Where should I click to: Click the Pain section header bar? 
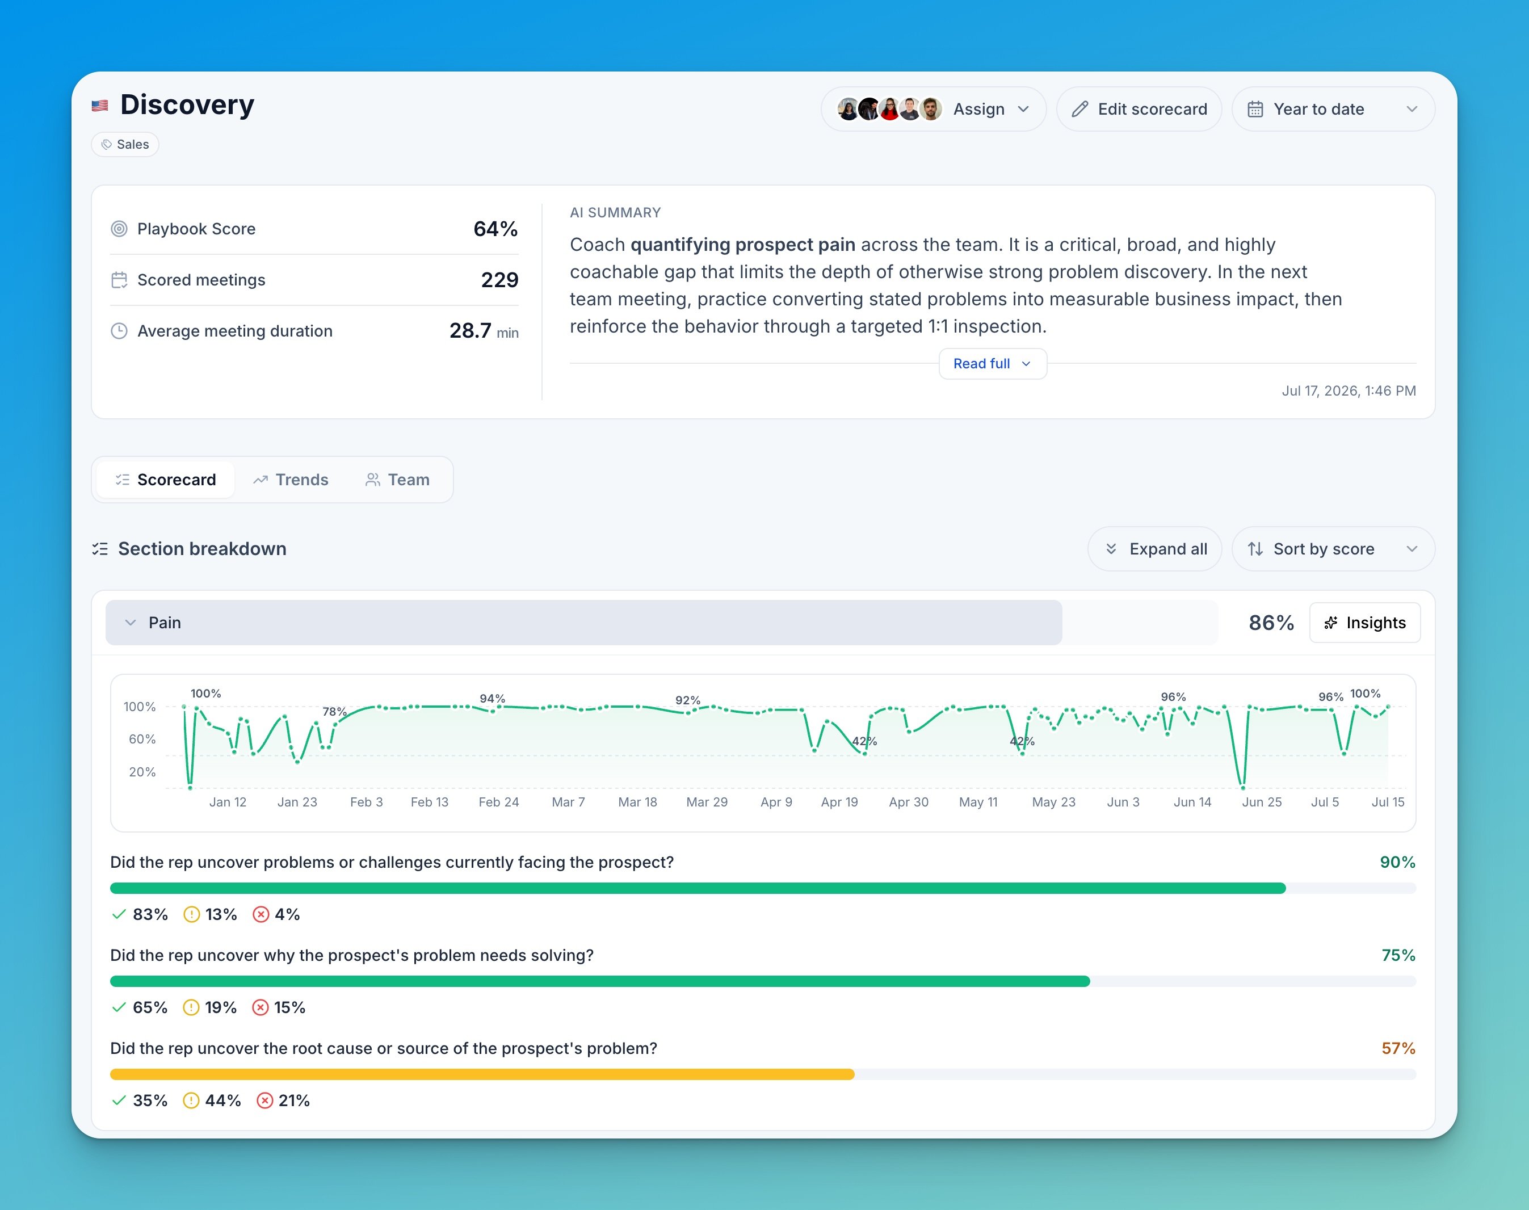tap(662, 623)
